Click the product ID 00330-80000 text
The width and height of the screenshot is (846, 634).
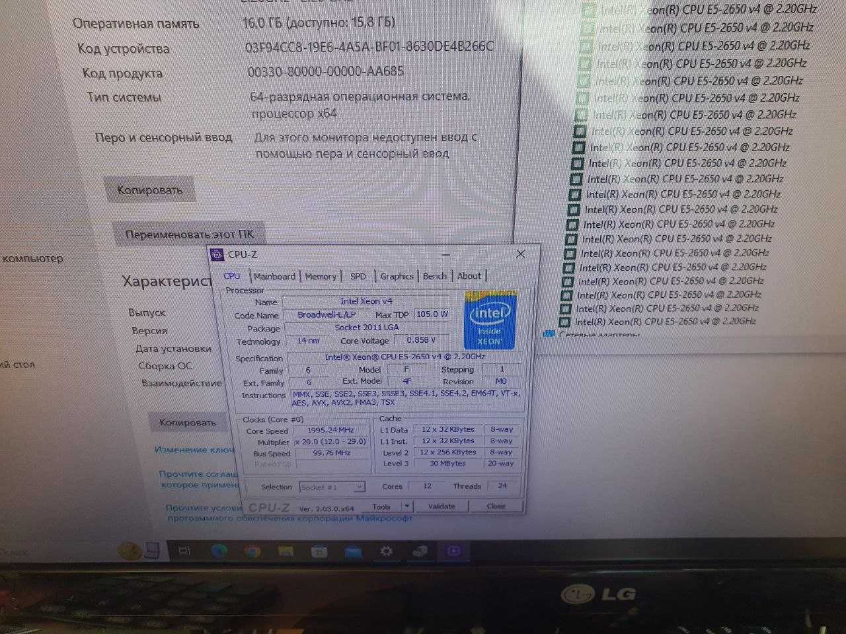[x=326, y=71]
